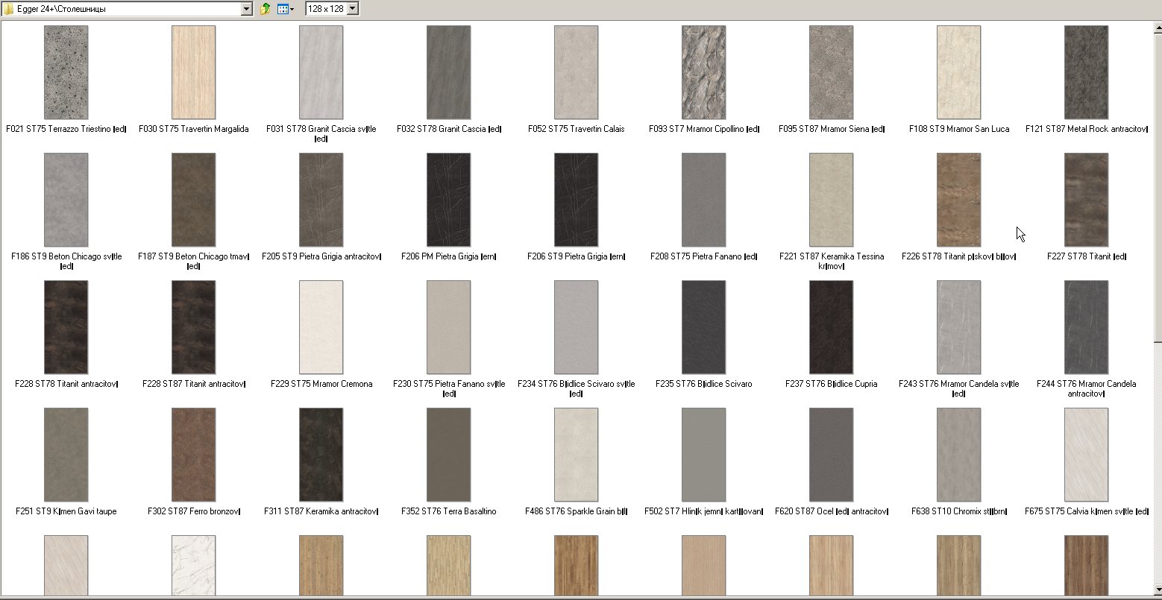The height and width of the screenshot is (600, 1162).
Task: Pick the F205 Pietra Grigia thumbnail
Action: pos(321,200)
